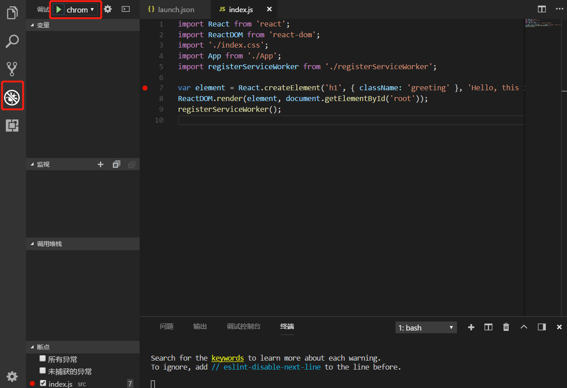
Task: Delete the terminal with trash icon
Action: click(x=506, y=327)
